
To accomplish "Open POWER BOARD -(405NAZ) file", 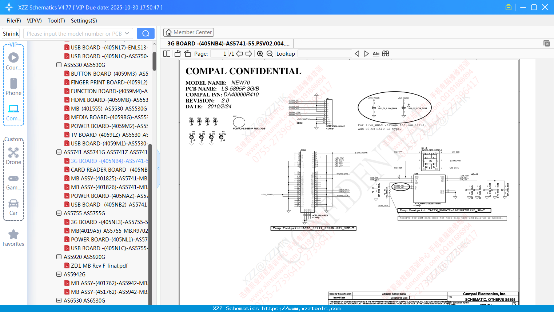I will pos(106,196).
